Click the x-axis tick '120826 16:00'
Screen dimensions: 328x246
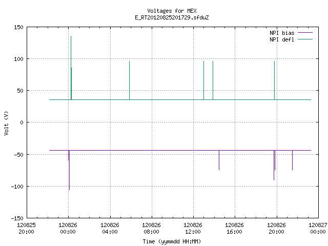pos(234,229)
